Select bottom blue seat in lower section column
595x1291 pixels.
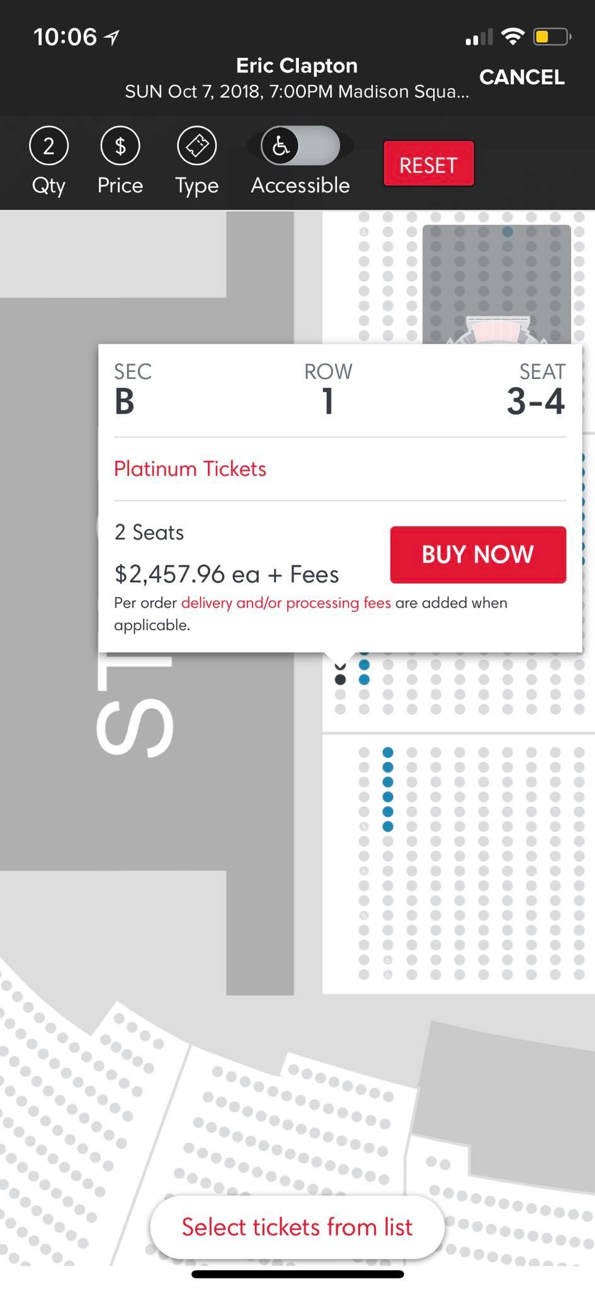click(x=388, y=826)
